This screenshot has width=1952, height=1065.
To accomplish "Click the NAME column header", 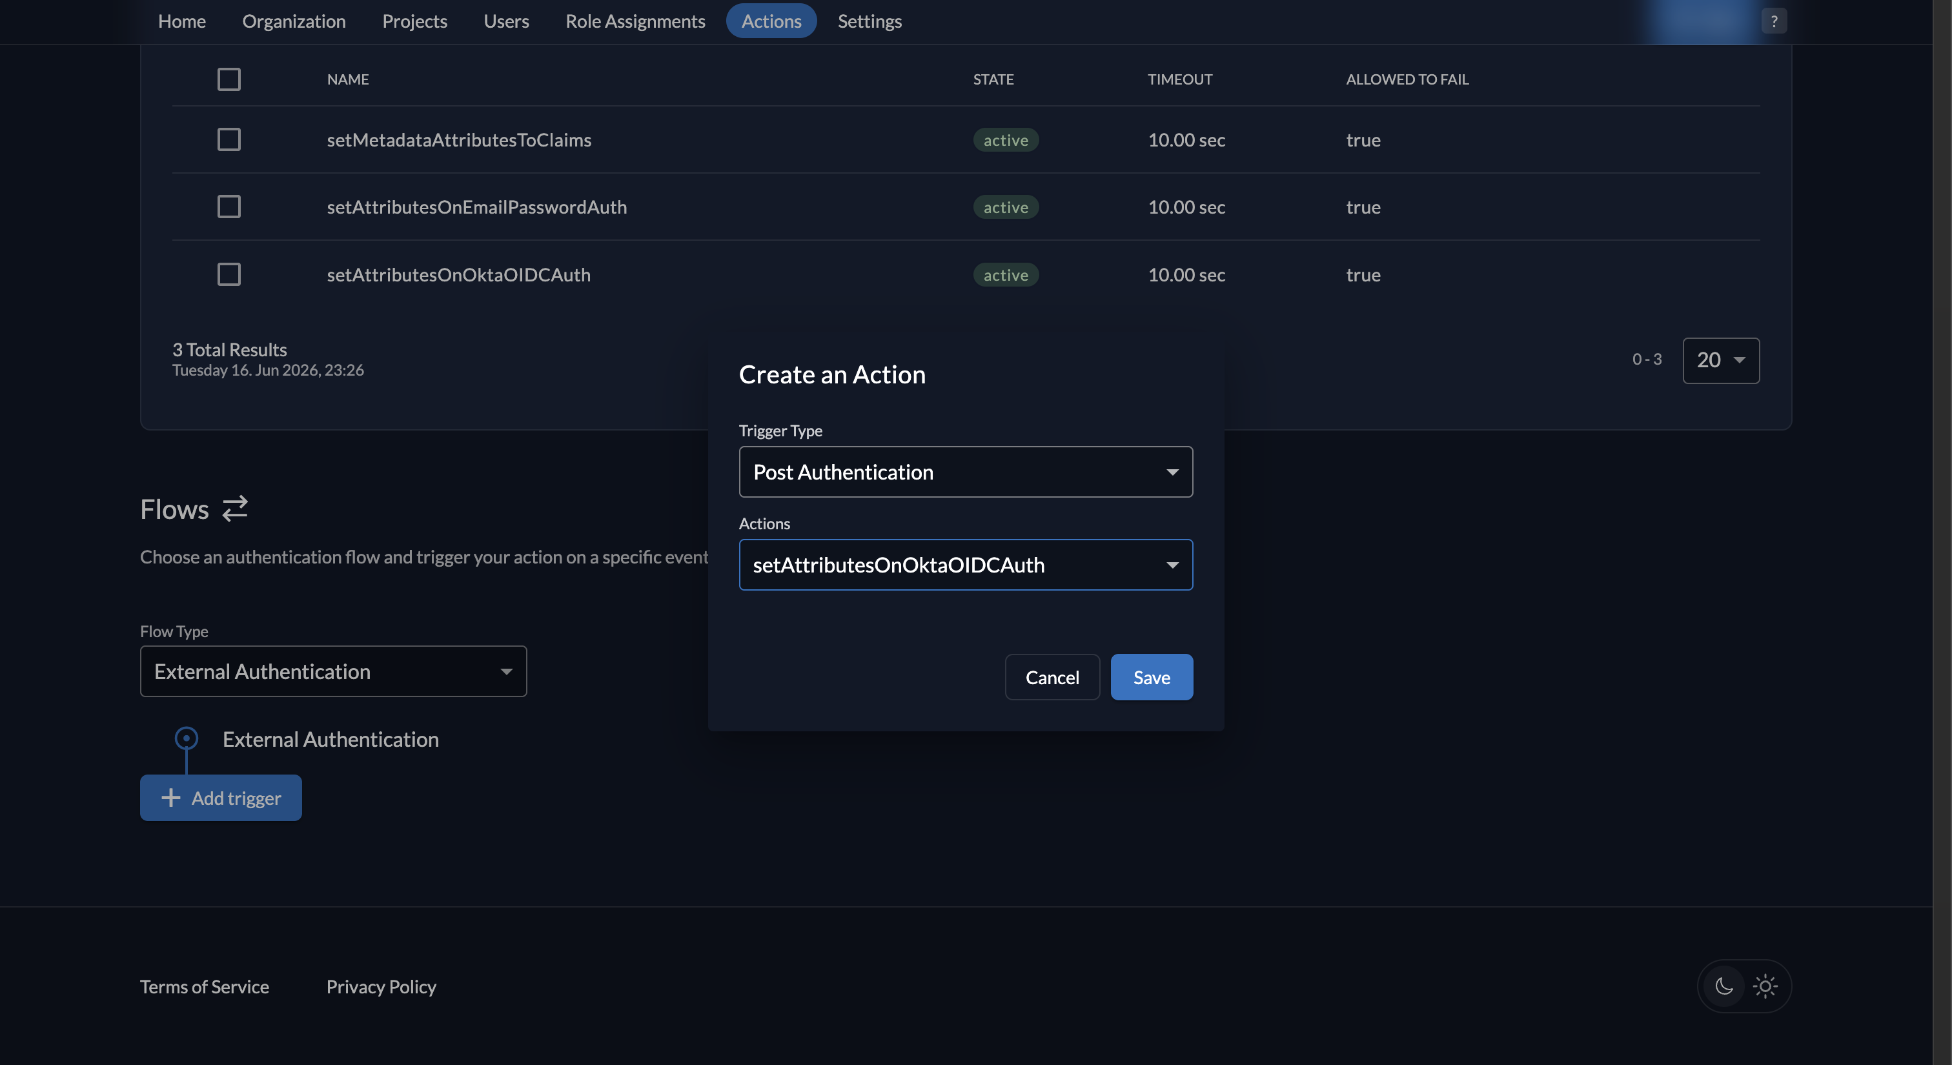I will (348, 79).
